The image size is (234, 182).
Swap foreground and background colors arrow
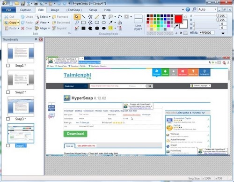click(x=185, y=16)
